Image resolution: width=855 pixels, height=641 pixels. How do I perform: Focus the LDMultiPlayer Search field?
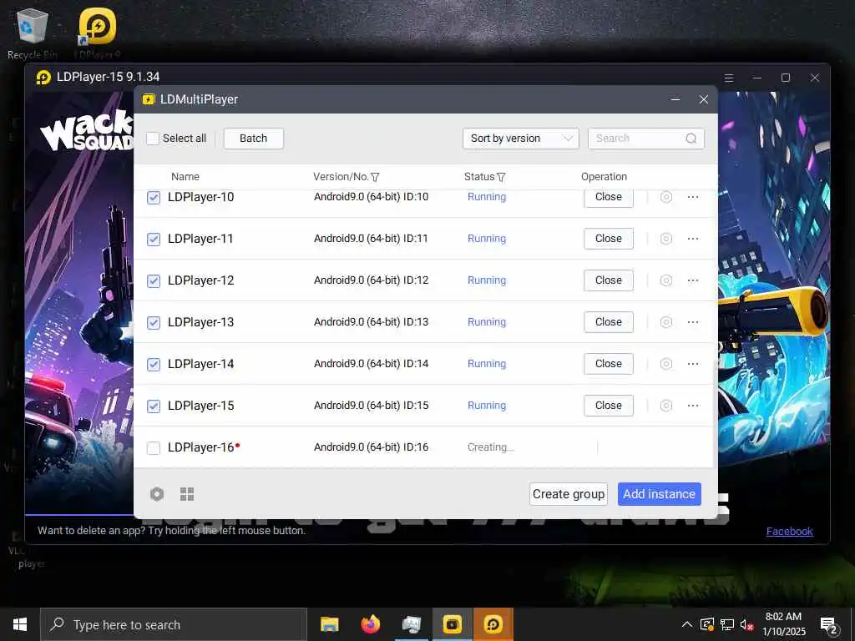pos(645,139)
